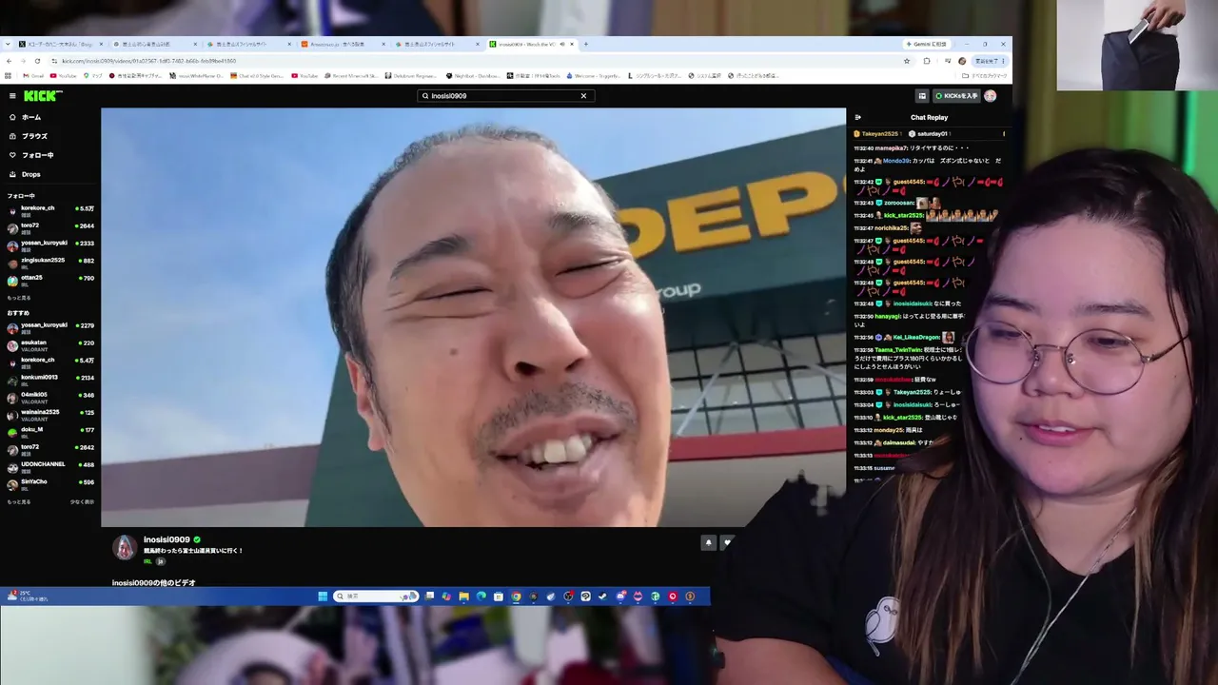Open a new browser tab

[585, 44]
